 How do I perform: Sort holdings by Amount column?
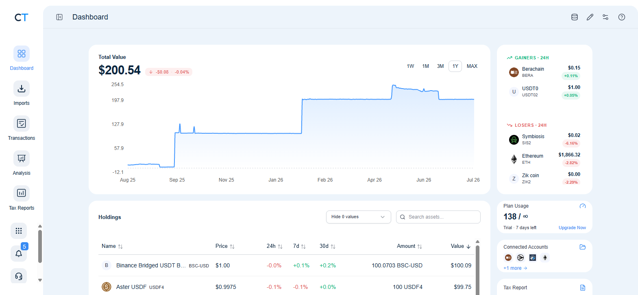[x=409, y=246]
